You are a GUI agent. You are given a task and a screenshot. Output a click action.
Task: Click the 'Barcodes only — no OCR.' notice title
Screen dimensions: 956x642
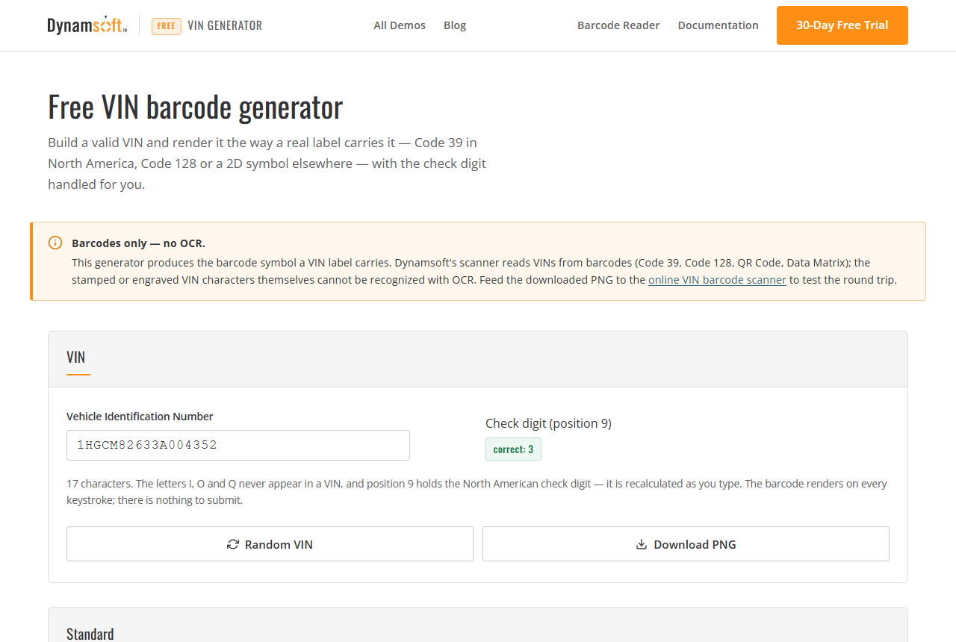pos(138,243)
